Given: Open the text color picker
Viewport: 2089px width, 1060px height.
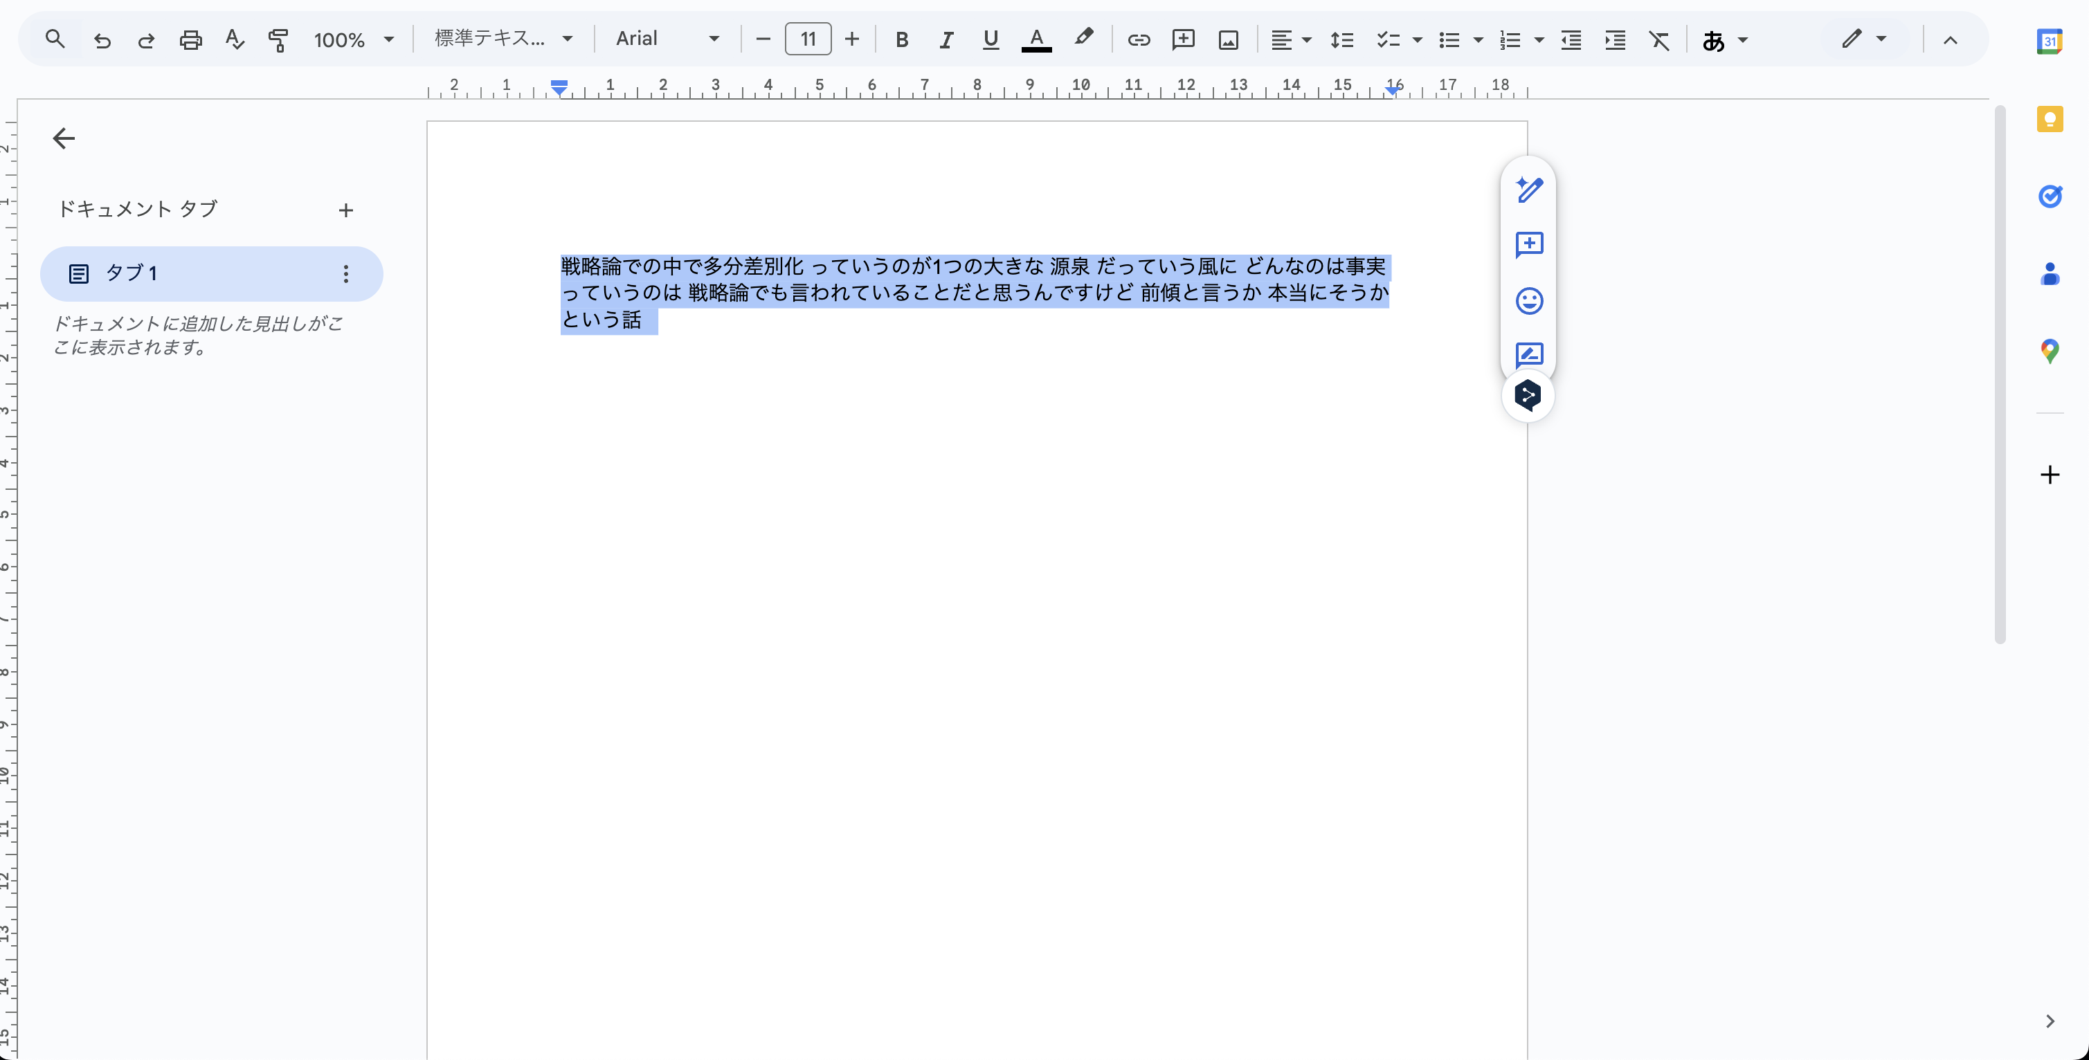Looking at the screenshot, I should (1036, 39).
